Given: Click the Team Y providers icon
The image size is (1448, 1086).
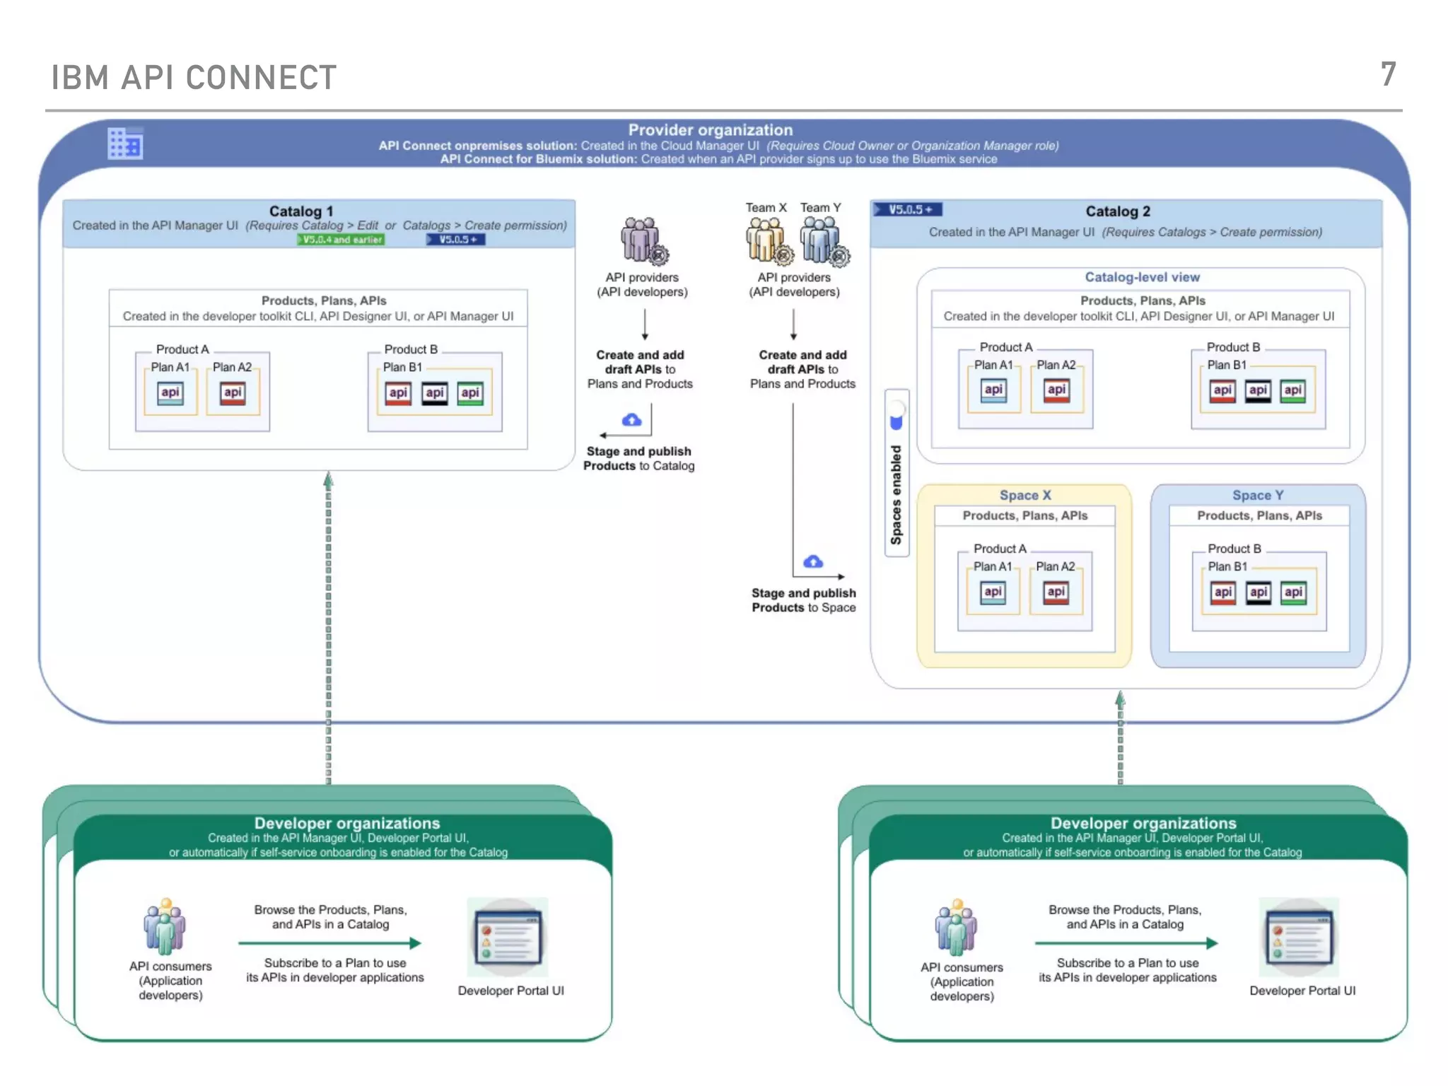Looking at the screenshot, I should coord(824,241).
